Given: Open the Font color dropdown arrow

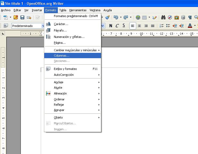Looking at the screenshot, I should (195, 26).
